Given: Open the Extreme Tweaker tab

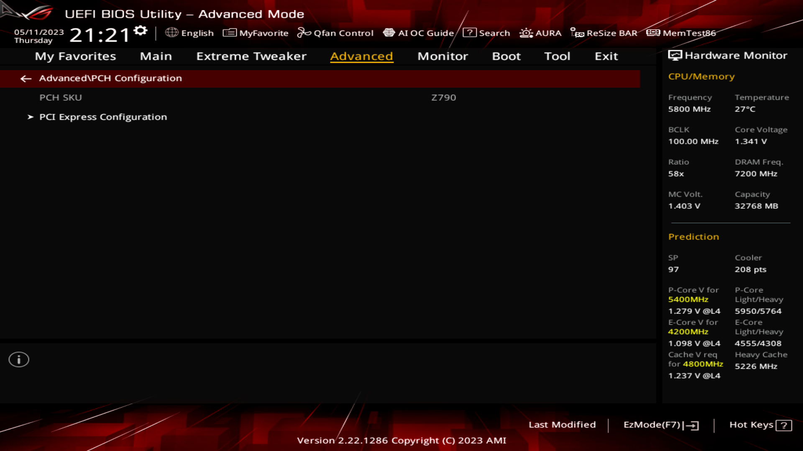Looking at the screenshot, I should coord(251,55).
